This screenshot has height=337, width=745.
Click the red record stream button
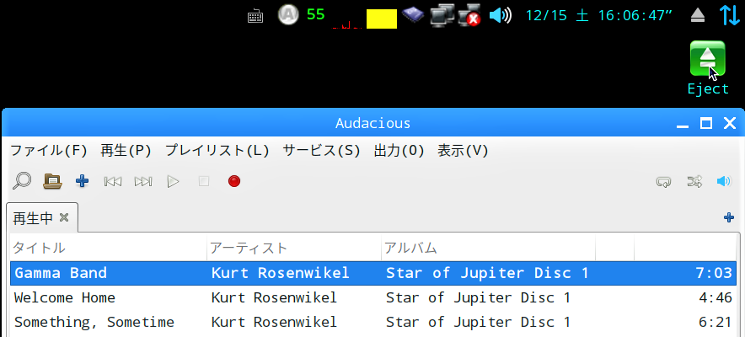click(x=234, y=181)
